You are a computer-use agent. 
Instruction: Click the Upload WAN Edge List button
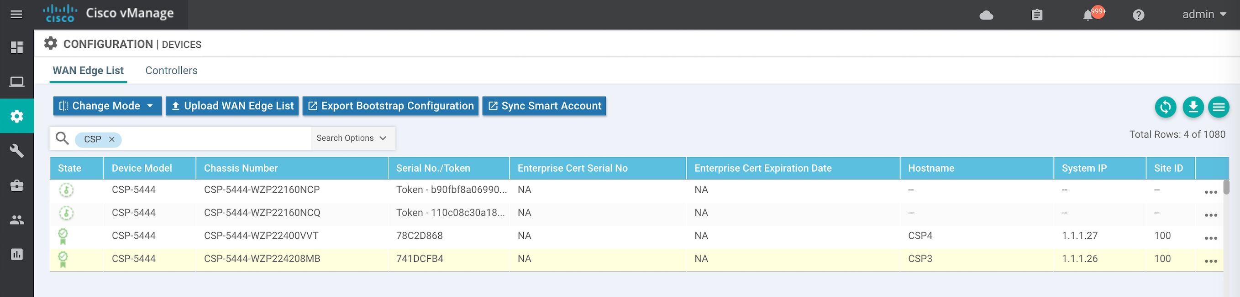pyautogui.click(x=232, y=106)
